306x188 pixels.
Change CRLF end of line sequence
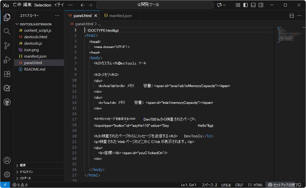(x=239, y=185)
